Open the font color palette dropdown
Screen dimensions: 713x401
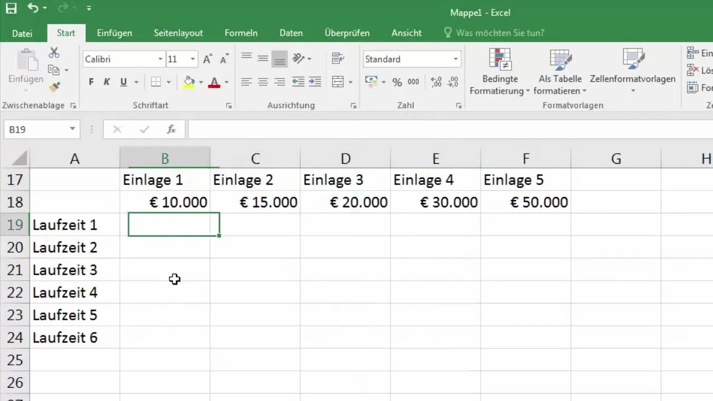(227, 82)
